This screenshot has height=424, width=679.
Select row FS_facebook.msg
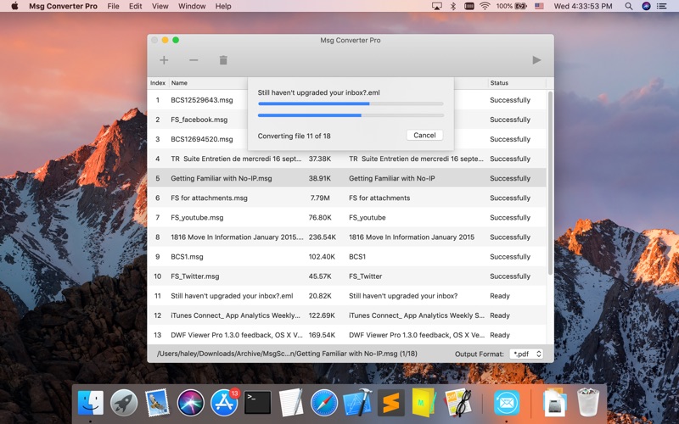347,120
